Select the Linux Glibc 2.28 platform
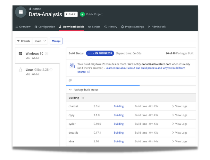The image size is (210, 160). pos(38,72)
